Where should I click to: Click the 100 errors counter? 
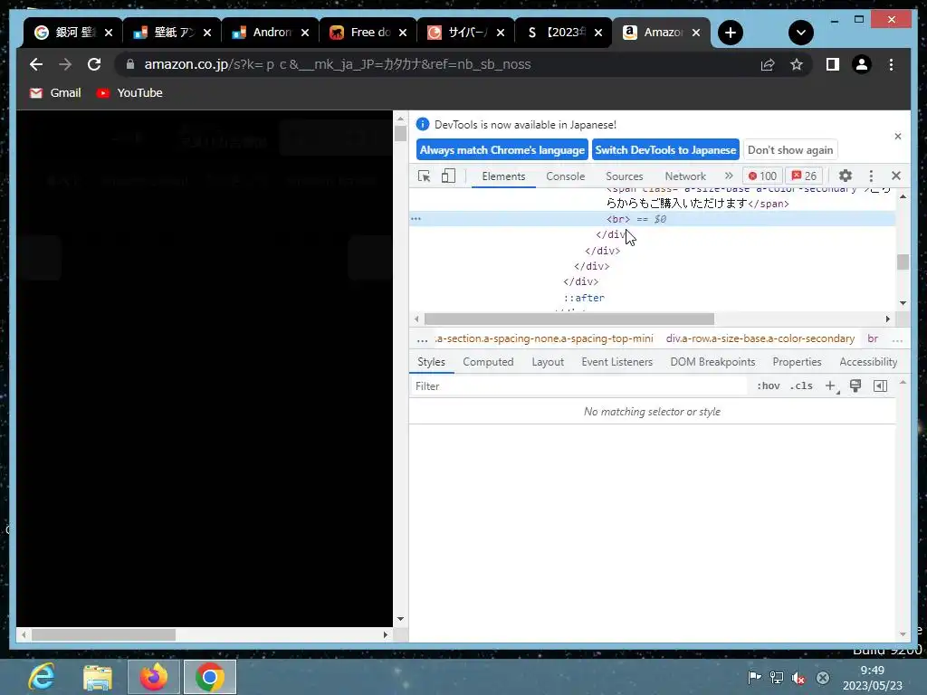(x=762, y=176)
